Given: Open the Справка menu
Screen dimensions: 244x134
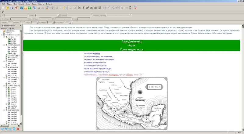Looking at the screenshot, I should coord(49,4).
